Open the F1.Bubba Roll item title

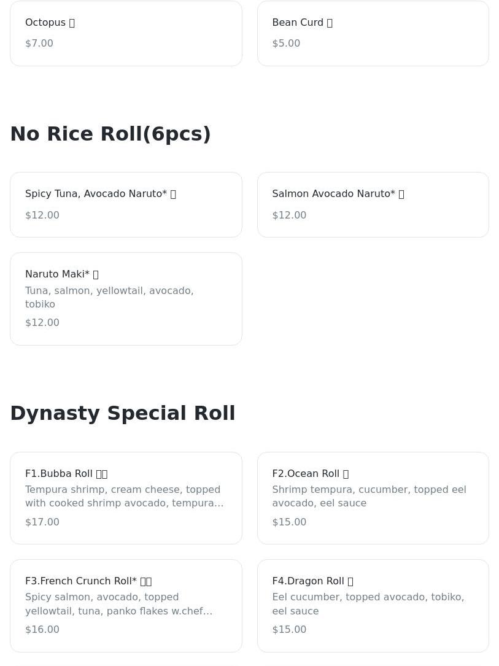point(59,474)
